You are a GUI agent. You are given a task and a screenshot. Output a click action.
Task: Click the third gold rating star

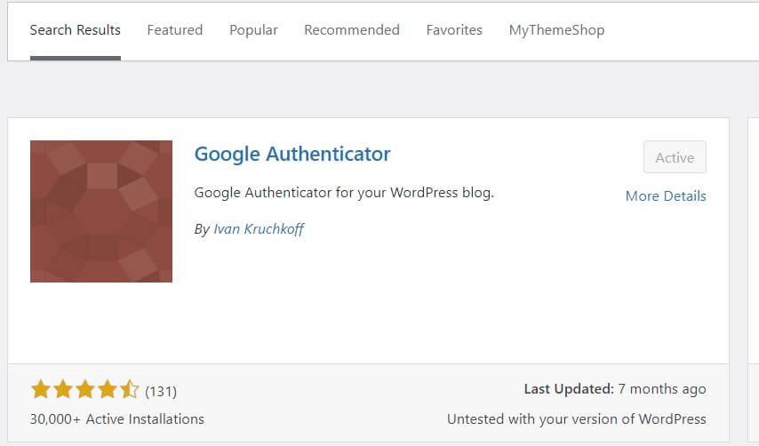click(x=85, y=389)
